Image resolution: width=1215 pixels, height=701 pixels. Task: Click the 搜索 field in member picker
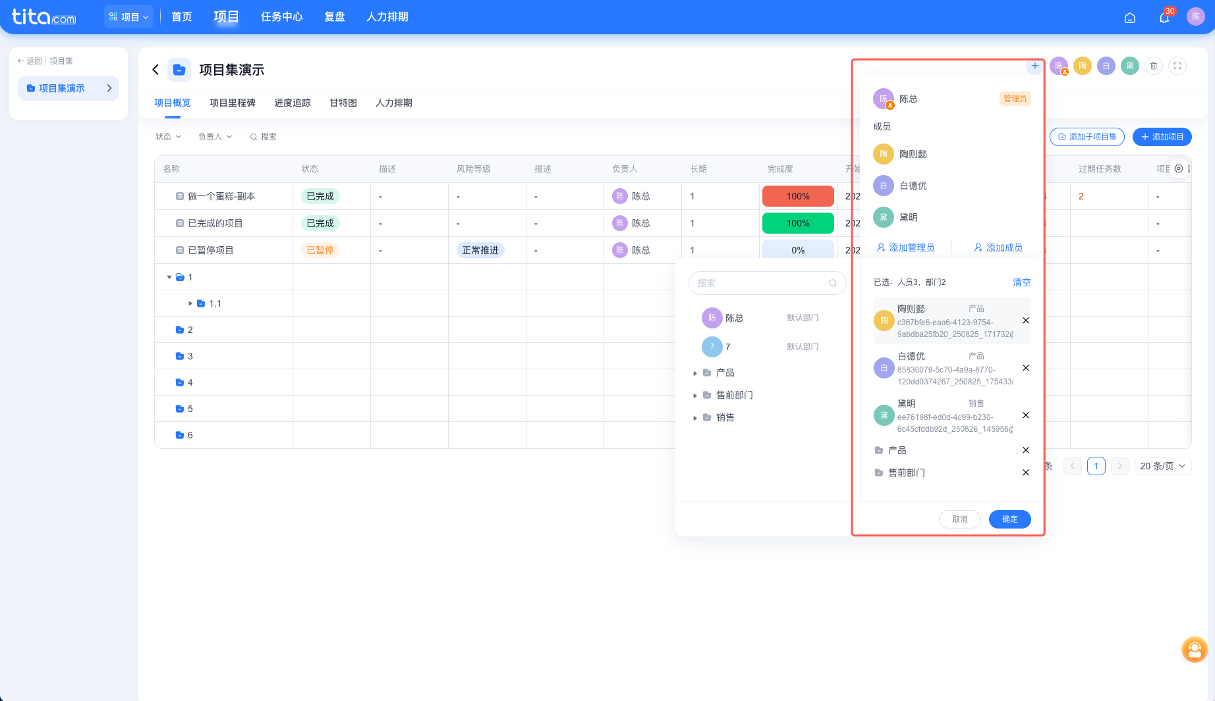click(x=767, y=283)
